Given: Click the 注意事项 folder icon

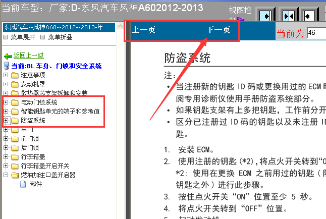Looking at the screenshot, I should click(x=15, y=75).
